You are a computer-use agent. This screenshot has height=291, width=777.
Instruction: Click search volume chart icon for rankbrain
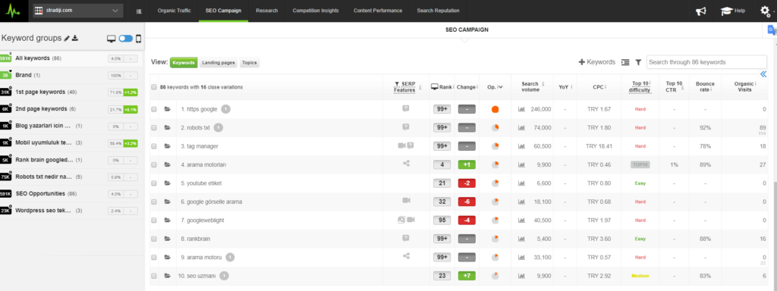[x=521, y=239]
